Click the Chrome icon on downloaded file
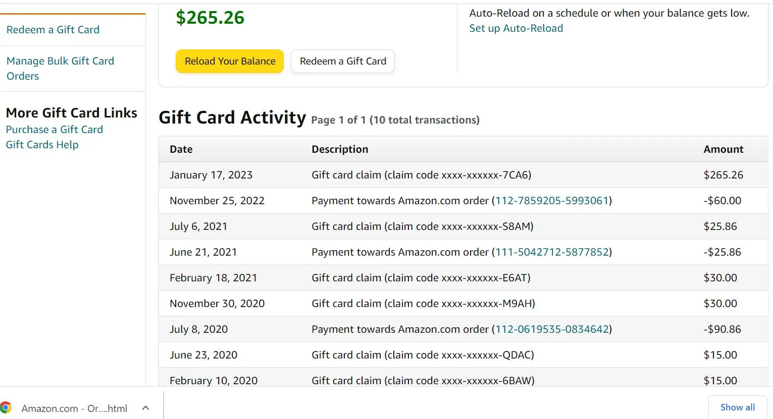The width and height of the screenshot is (773, 419). coord(6,407)
